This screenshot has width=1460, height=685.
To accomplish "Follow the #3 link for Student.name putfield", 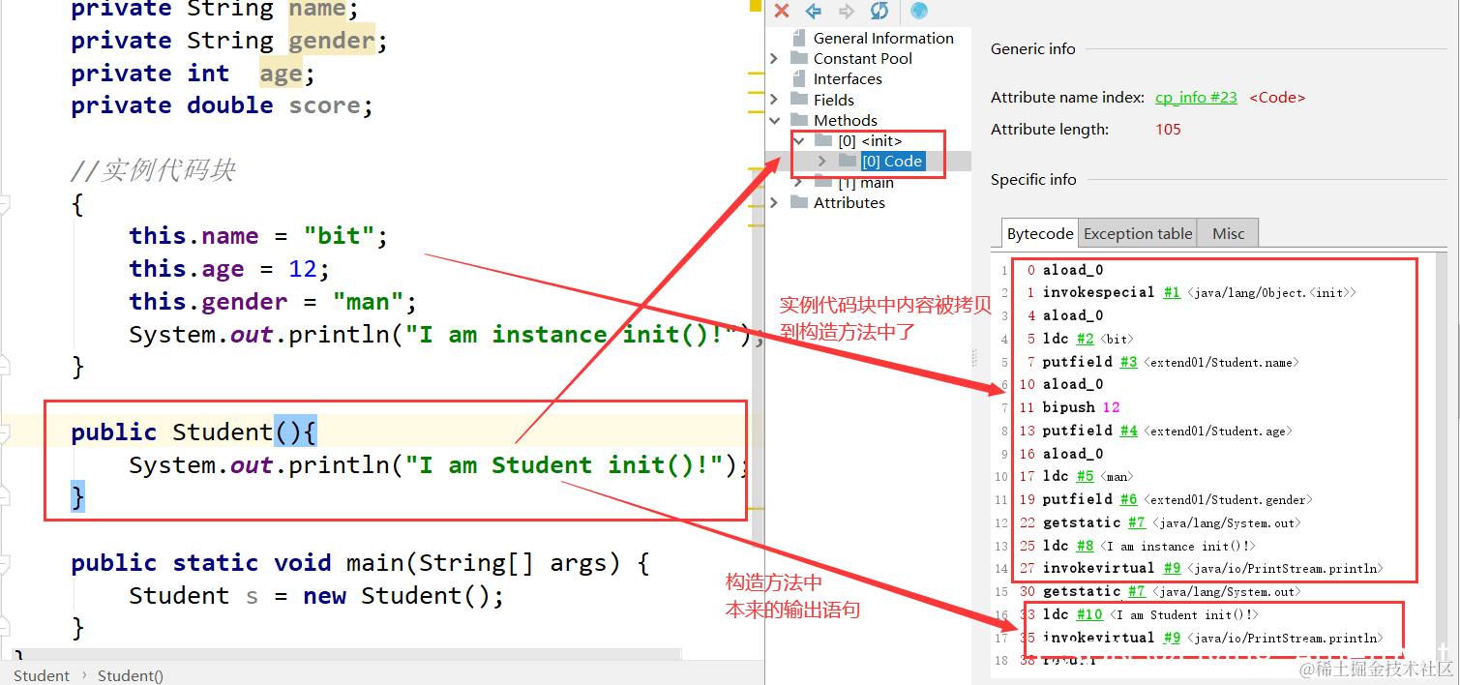I will coord(1128,362).
